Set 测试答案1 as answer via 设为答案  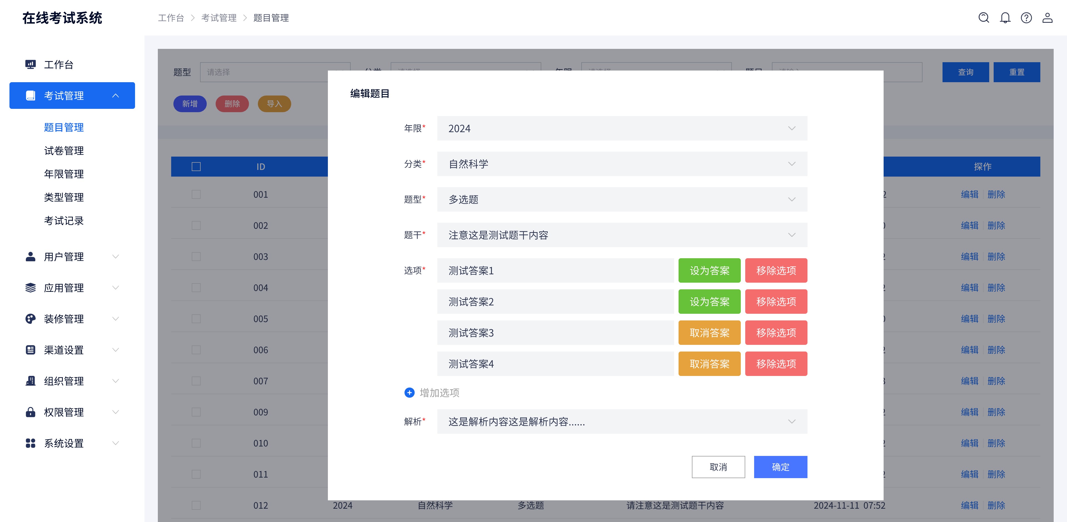click(x=709, y=270)
